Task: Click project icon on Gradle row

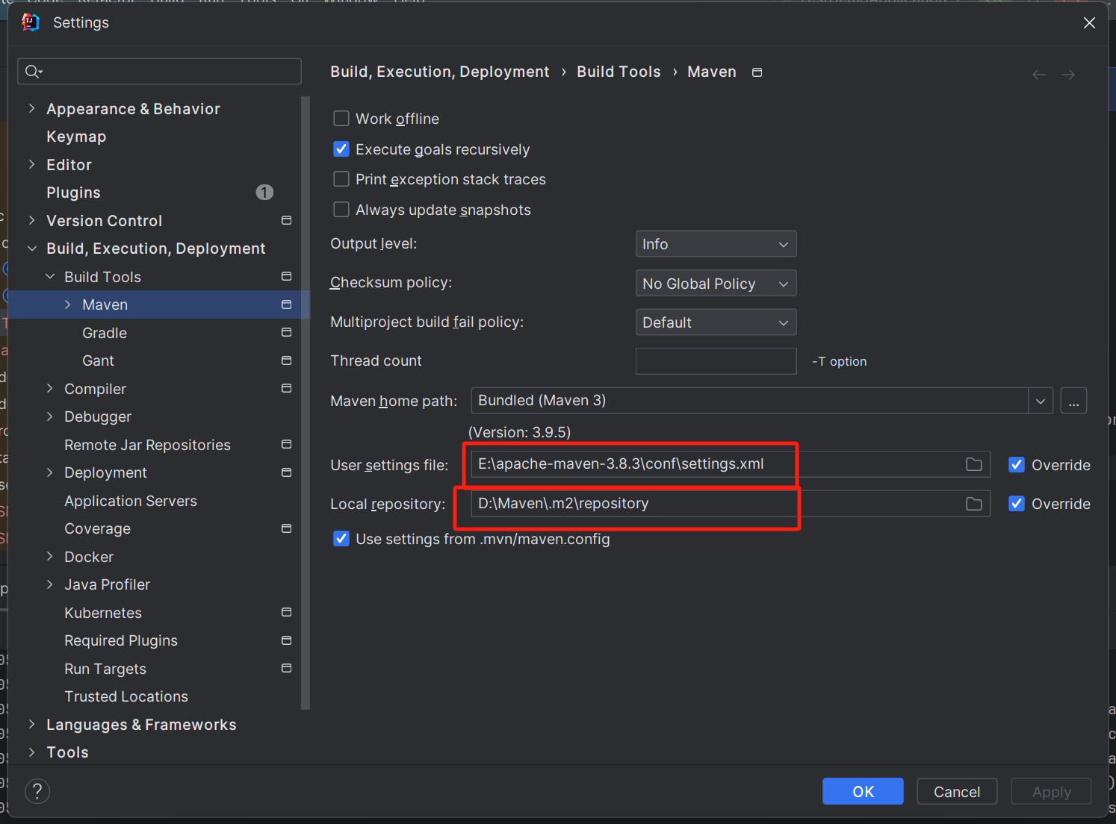Action: point(286,332)
